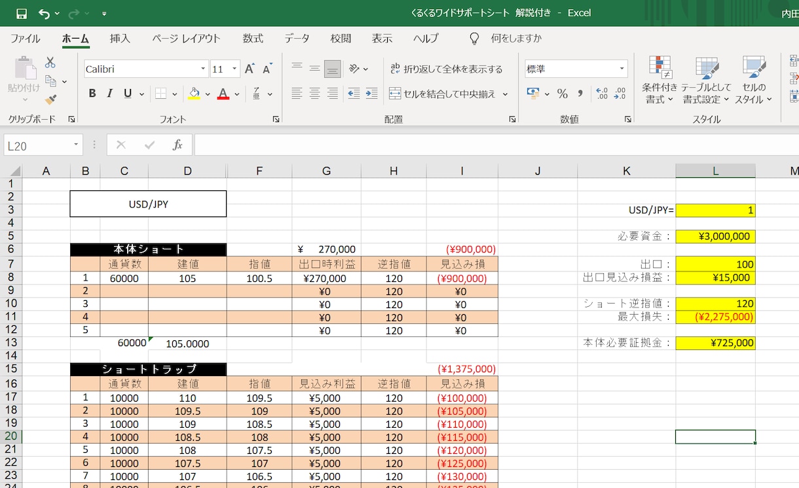799x488 pixels.
Task: Open the font color dropdown arrow
Action: click(x=237, y=94)
